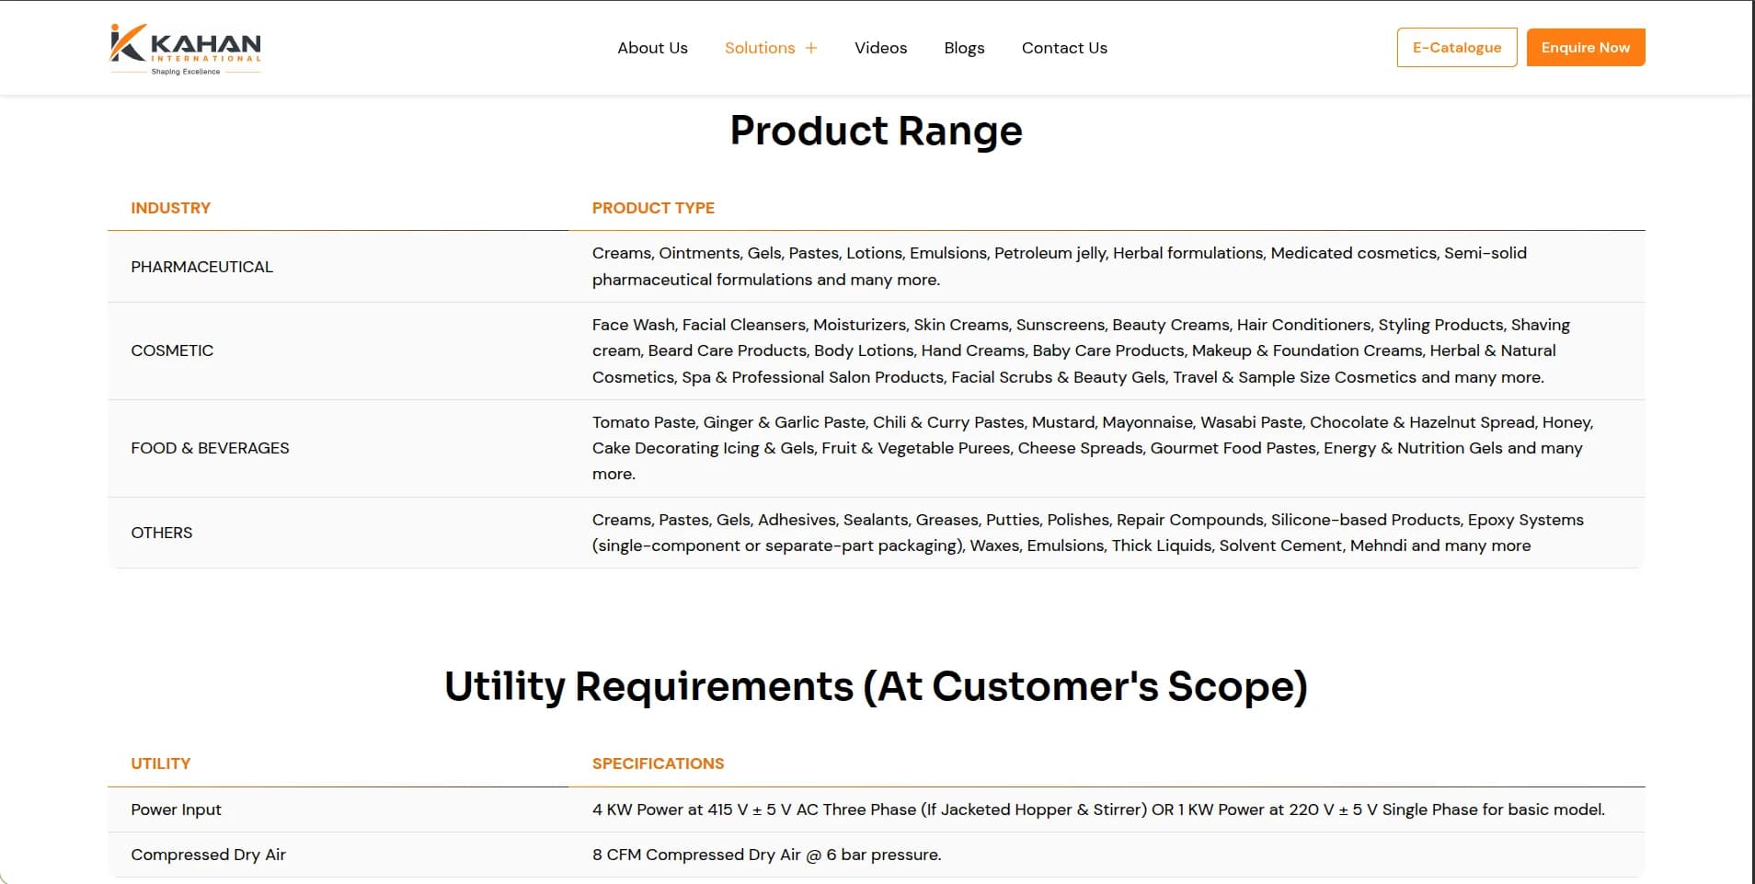Select the Power Input row label
Viewport: 1755px width, 884px height.
pos(177,809)
